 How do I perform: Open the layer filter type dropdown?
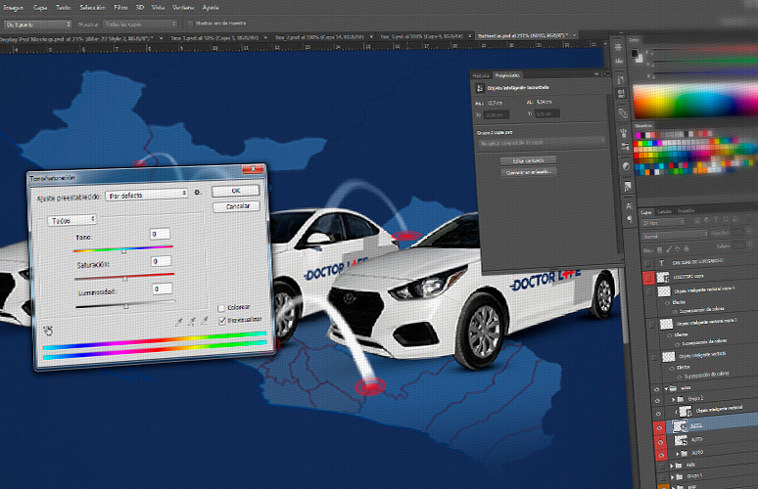tap(664, 223)
